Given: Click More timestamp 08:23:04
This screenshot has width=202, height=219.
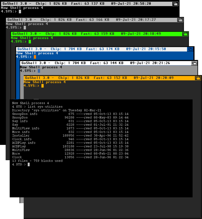Looking at the screenshot, I should (x=121, y=154).
